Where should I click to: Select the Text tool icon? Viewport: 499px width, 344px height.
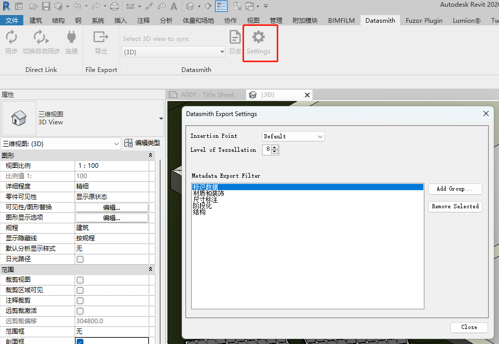174,6
